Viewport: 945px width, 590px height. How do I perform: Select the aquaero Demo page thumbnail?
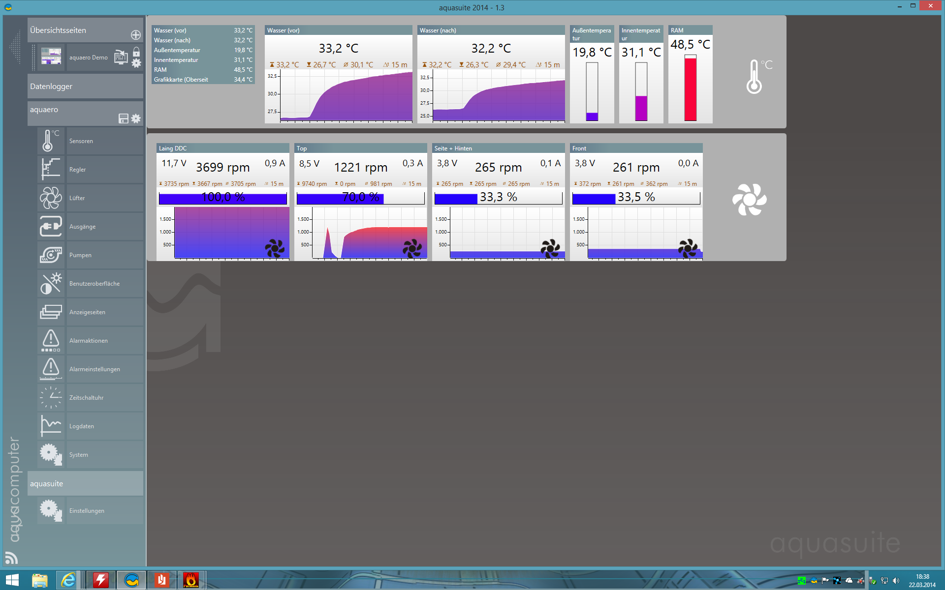tap(51, 57)
